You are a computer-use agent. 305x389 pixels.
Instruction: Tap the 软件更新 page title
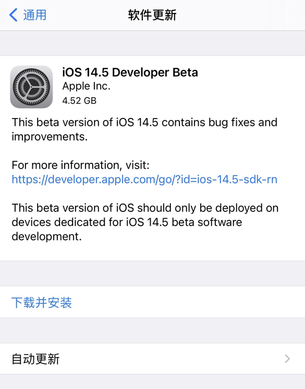coord(152,15)
